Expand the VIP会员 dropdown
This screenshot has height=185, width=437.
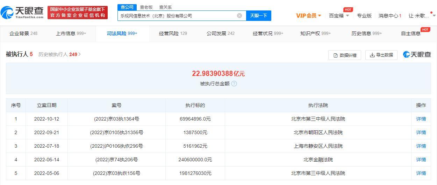(x=308, y=16)
